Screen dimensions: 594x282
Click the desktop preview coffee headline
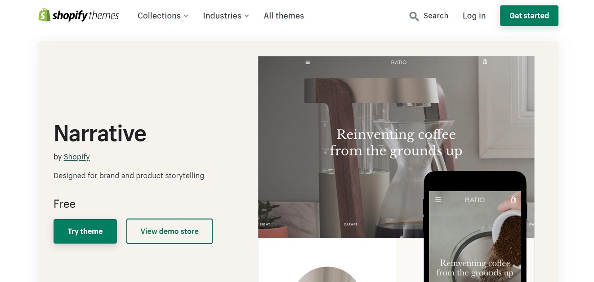pos(396,142)
